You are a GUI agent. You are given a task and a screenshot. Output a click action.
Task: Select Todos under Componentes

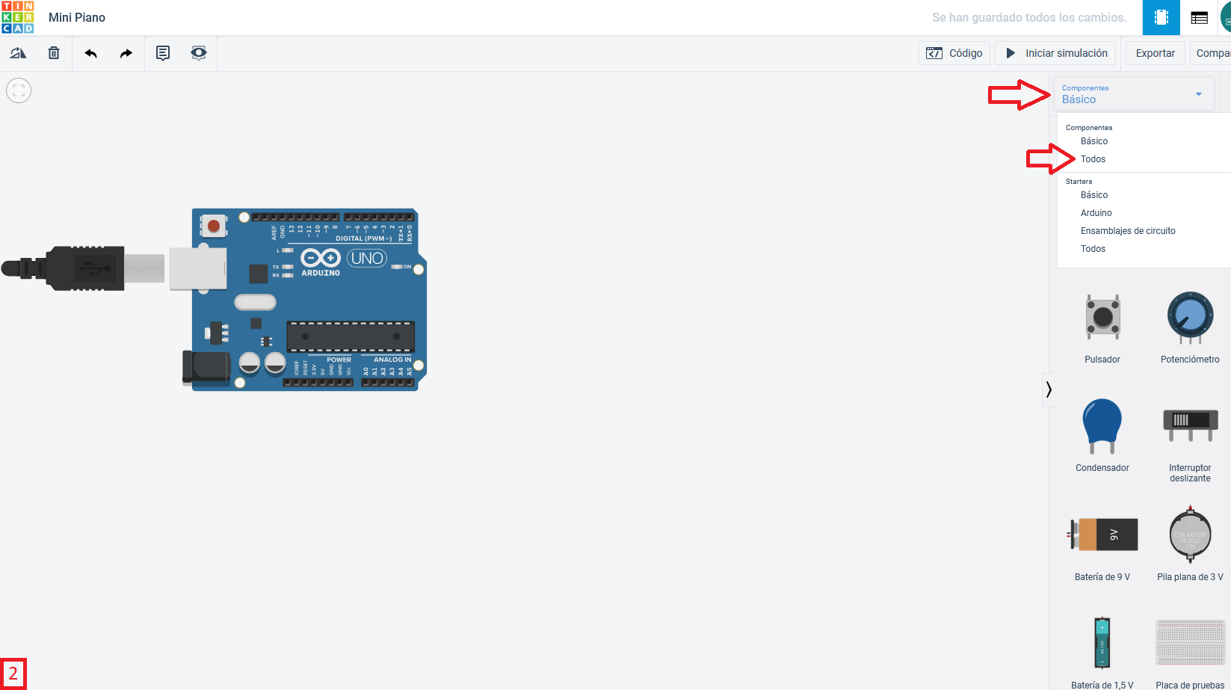click(1093, 158)
